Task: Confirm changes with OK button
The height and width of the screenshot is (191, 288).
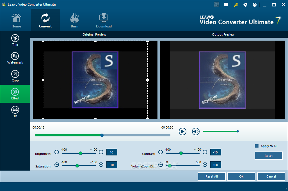Action: pos(241,176)
